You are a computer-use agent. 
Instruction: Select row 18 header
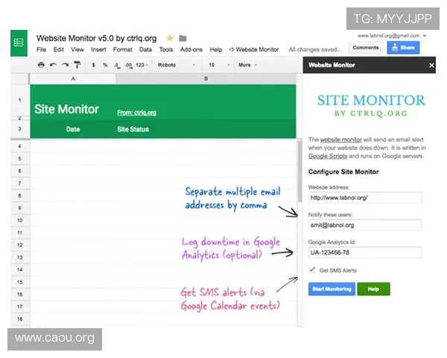pos(19,319)
